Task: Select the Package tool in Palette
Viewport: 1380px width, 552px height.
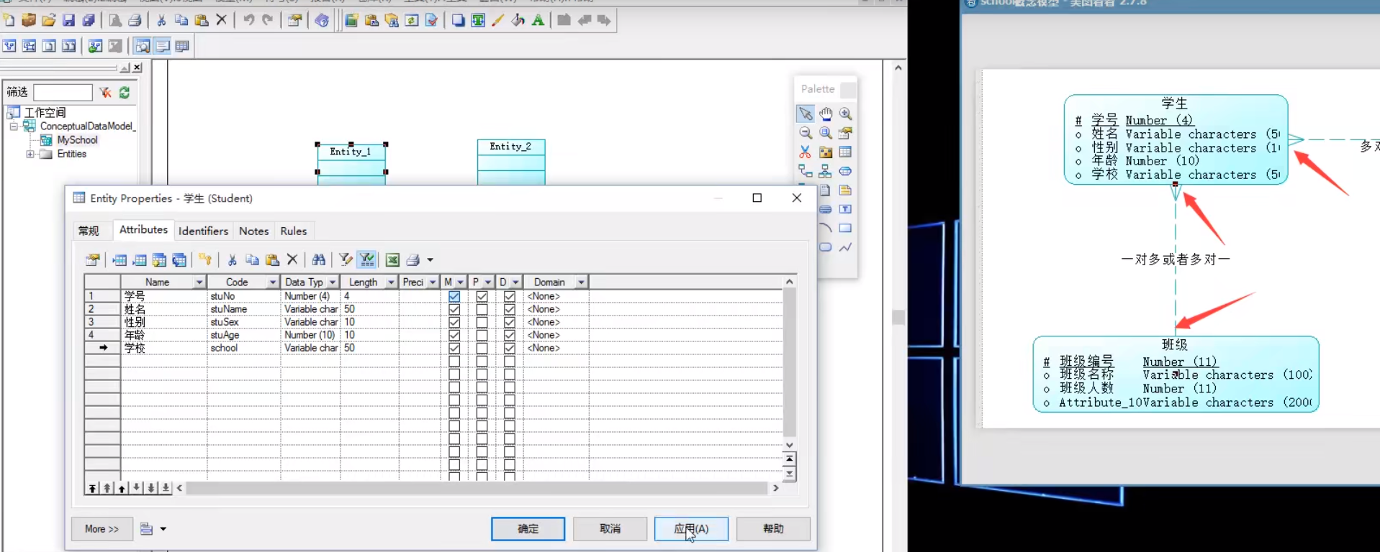Action: 826,152
